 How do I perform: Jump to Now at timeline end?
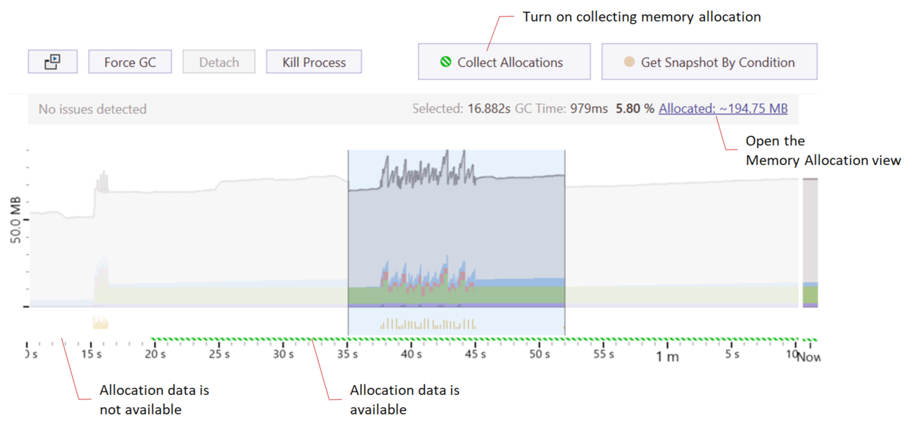pos(808,356)
